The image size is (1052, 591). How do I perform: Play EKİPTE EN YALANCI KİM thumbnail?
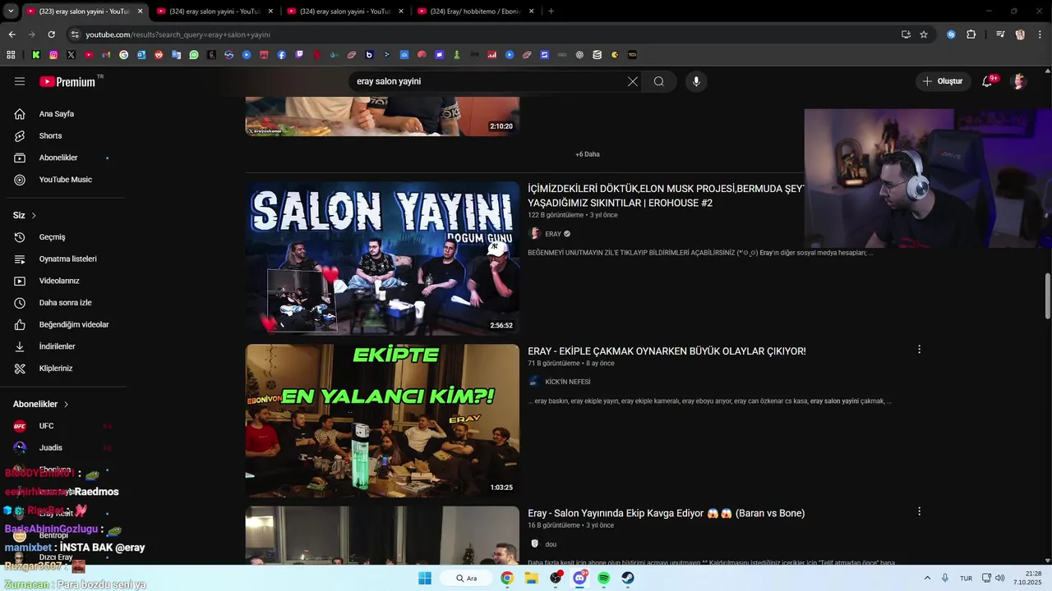tap(382, 420)
